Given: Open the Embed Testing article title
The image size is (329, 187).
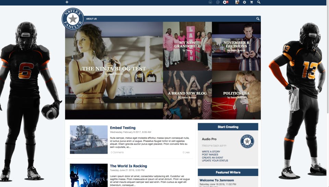Looking at the screenshot, I should coord(123,128).
